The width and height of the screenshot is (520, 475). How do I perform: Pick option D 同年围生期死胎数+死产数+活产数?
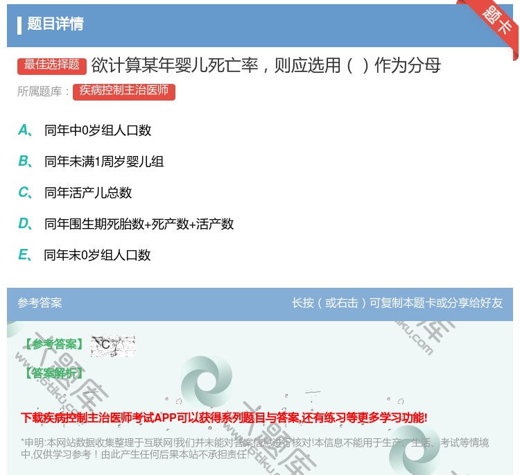click(x=126, y=224)
